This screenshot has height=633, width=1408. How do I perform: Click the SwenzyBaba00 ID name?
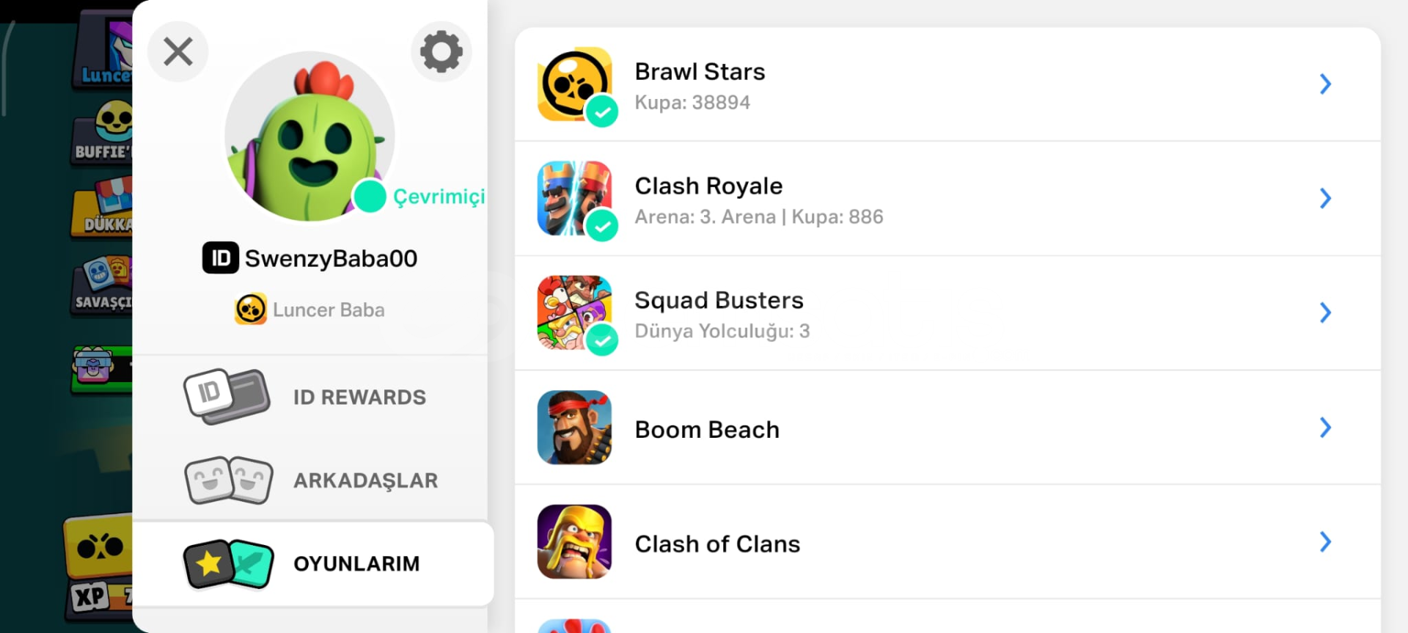point(330,258)
